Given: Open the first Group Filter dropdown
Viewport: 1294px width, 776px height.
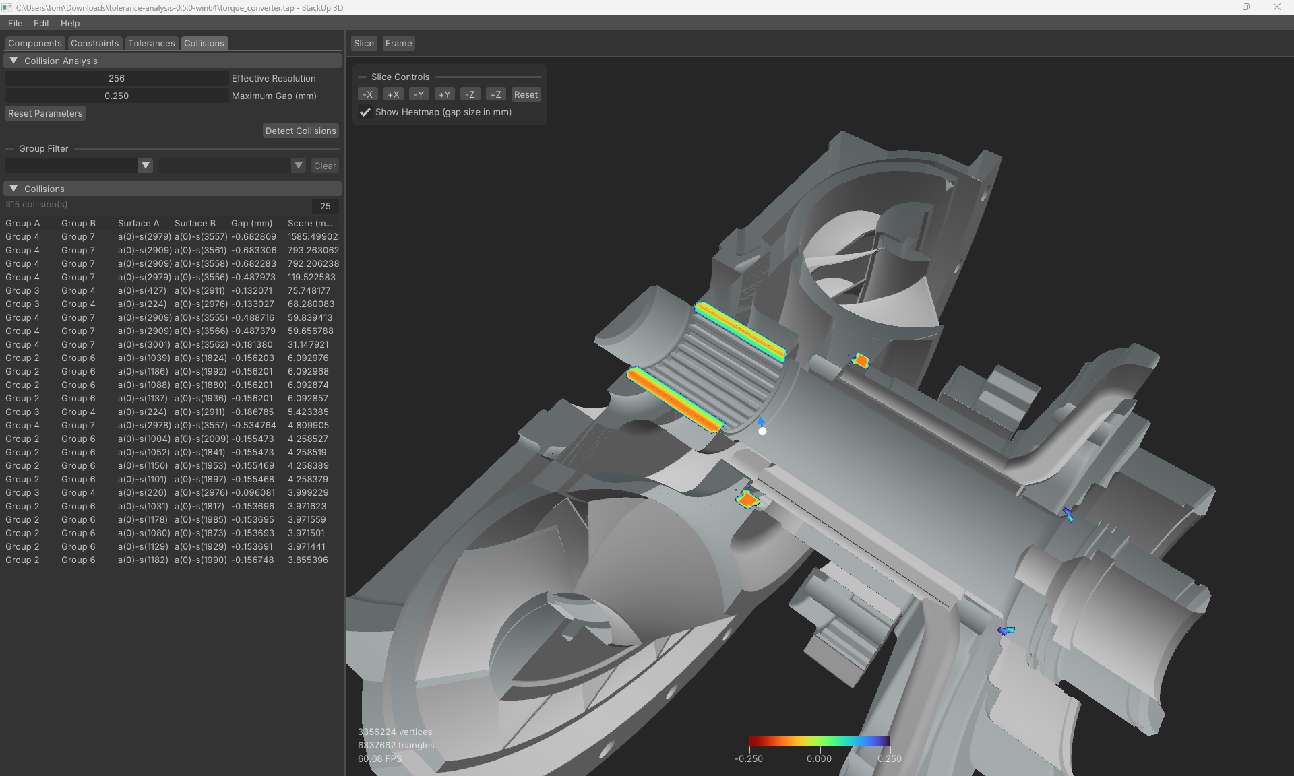Looking at the screenshot, I should tap(145, 165).
